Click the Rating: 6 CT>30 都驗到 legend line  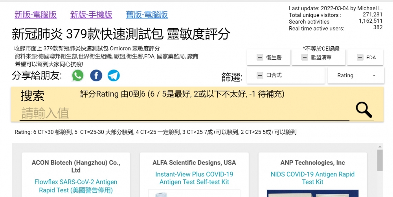click(155, 132)
